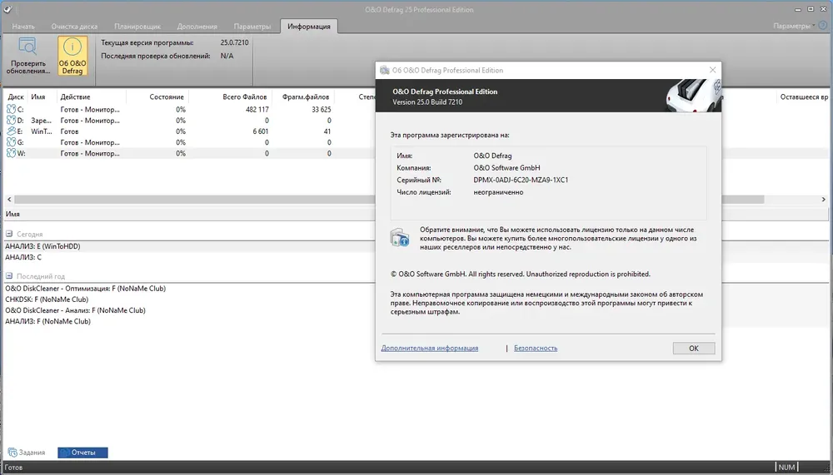Click the Проверить обновления icon
Screen dimensions: 833x475
(x=27, y=47)
